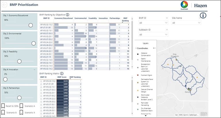
Task: Open info icon for BMP Ranking by Objective
Action: click(67, 14)
